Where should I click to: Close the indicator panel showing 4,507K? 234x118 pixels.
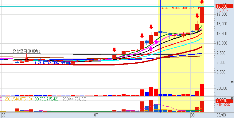[x=232, y=98]
